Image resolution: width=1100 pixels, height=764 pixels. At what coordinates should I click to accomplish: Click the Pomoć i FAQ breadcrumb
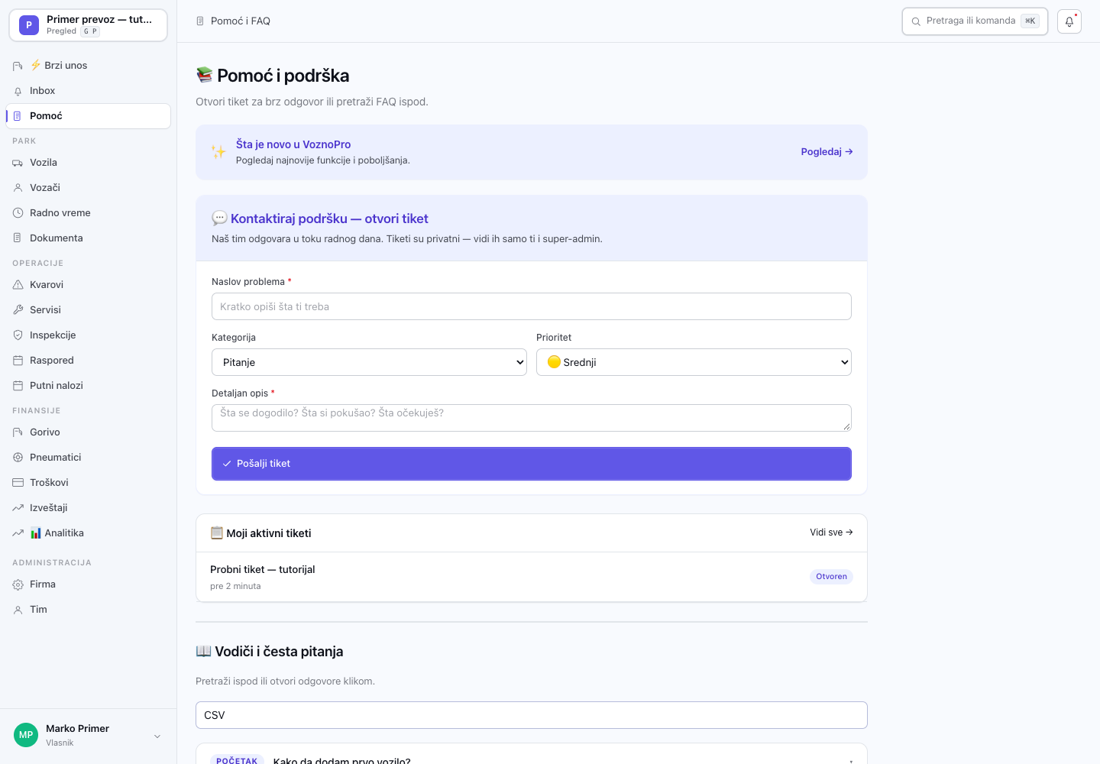(241, 21)
